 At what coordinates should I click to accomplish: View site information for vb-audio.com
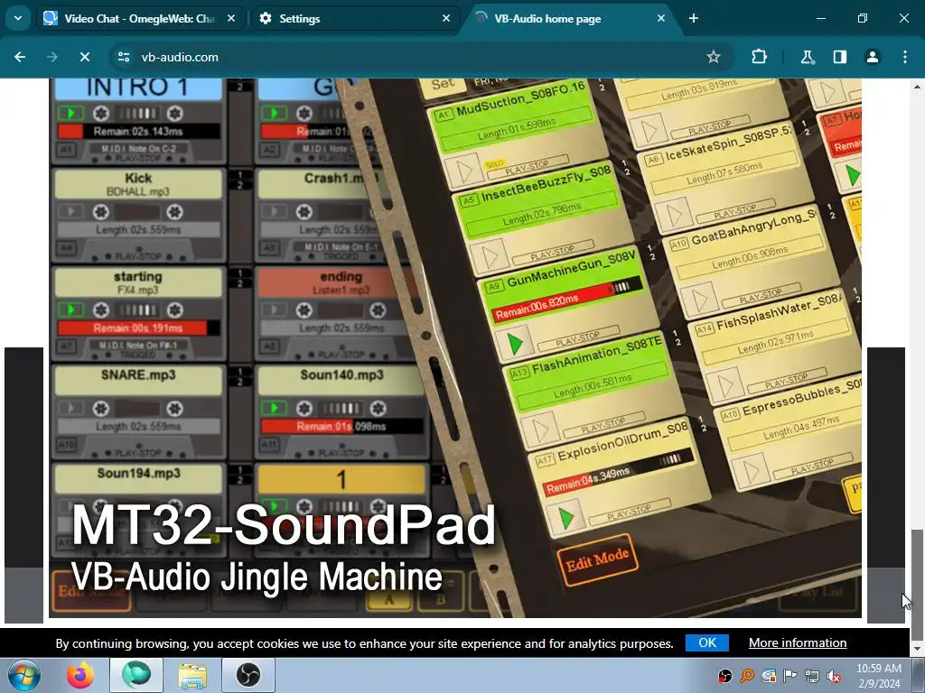(x=124, y=57)
